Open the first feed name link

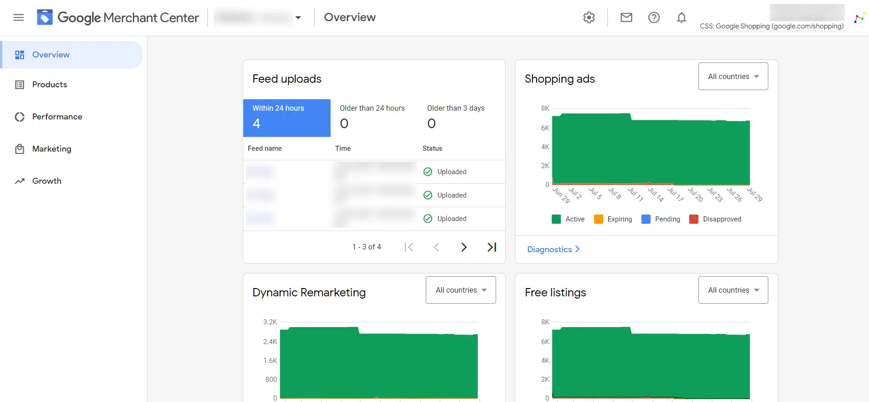point(260,172)
